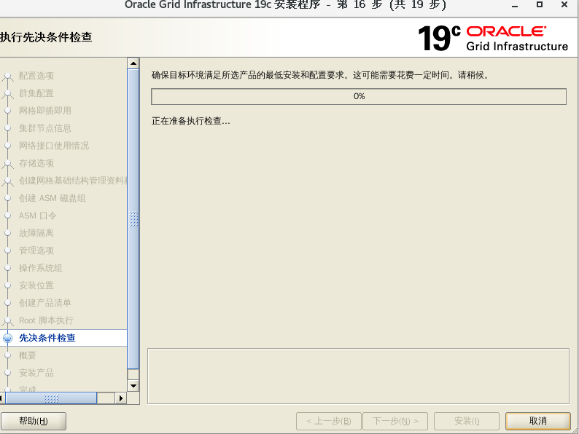Screen dimensions: 579x434
Task: Minimize the installer window
Action: point(515,5)
